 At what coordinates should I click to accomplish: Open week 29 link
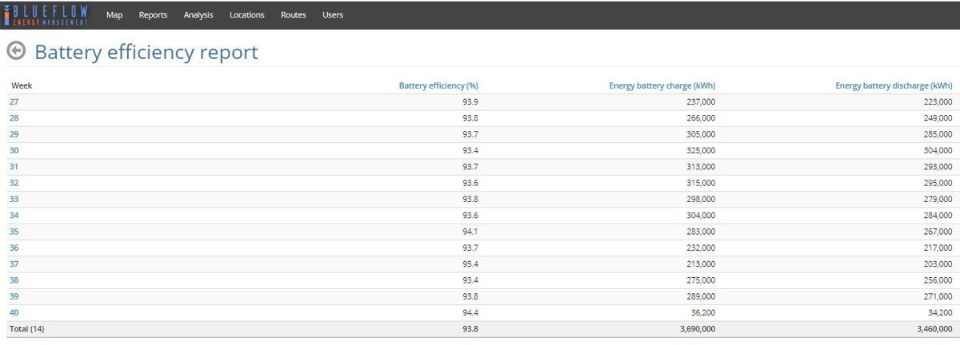point(14,134)
